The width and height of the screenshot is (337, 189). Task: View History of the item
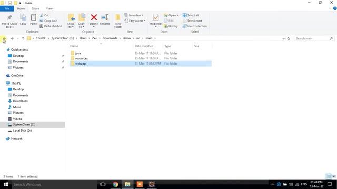click(x=171, y=26)
